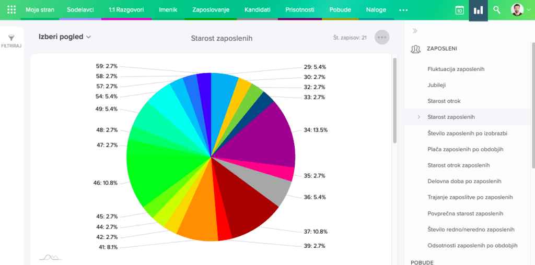Open the calendar icon in top bar
The width and height of the screenshot is (535, 265).
[x=459, y=10]
